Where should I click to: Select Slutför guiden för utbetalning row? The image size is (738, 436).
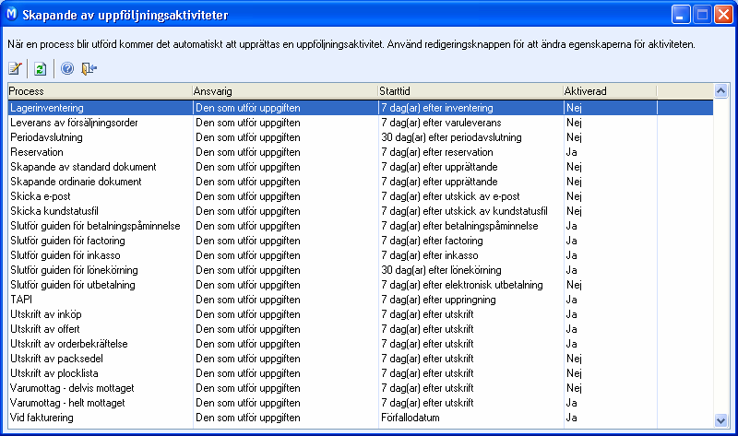click(x=360, y=285)
